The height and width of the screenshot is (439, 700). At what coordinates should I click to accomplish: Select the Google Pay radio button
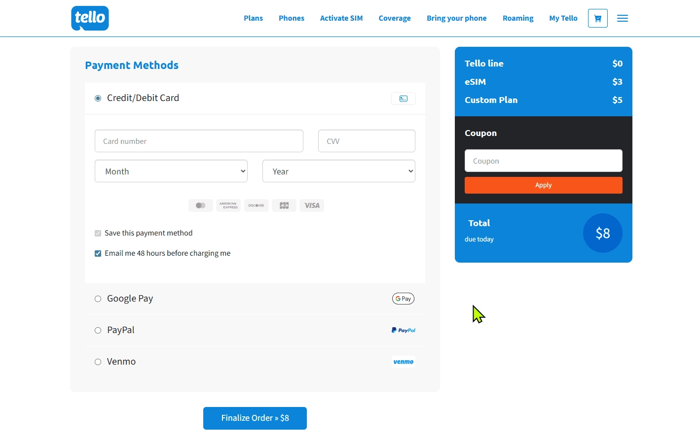[x=98, y=299]
